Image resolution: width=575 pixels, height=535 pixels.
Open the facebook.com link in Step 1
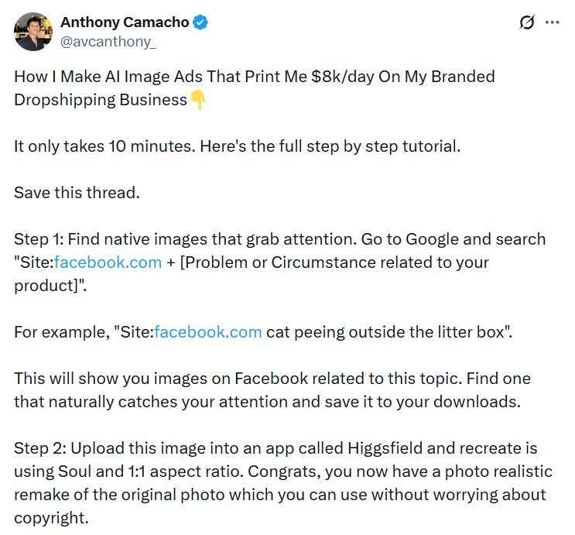pos(108,262)
